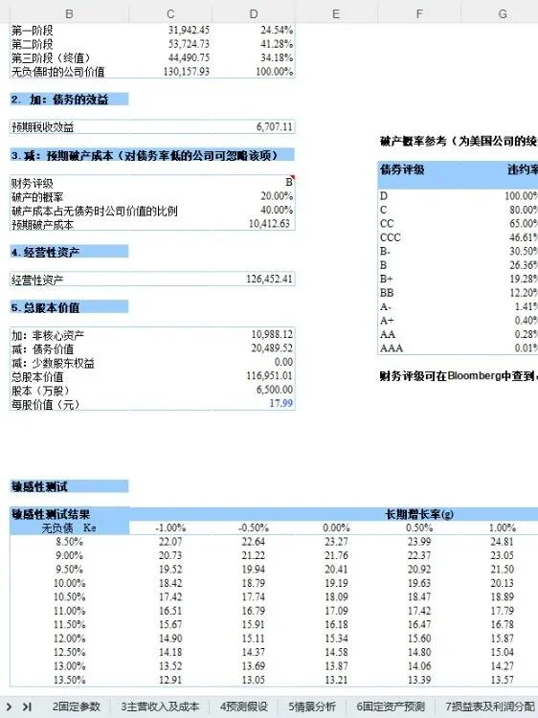Click sensitivity cell with value 22.07
Screen dimensions: 538x718
tap(170, 542)
